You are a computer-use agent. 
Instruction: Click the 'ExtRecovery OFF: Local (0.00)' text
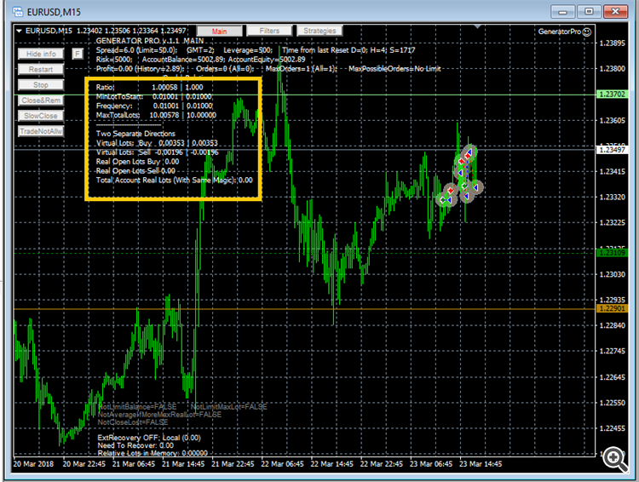(149, 438)
